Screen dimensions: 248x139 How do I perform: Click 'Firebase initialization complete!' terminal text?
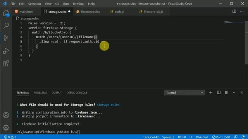(x=50, y=124)
